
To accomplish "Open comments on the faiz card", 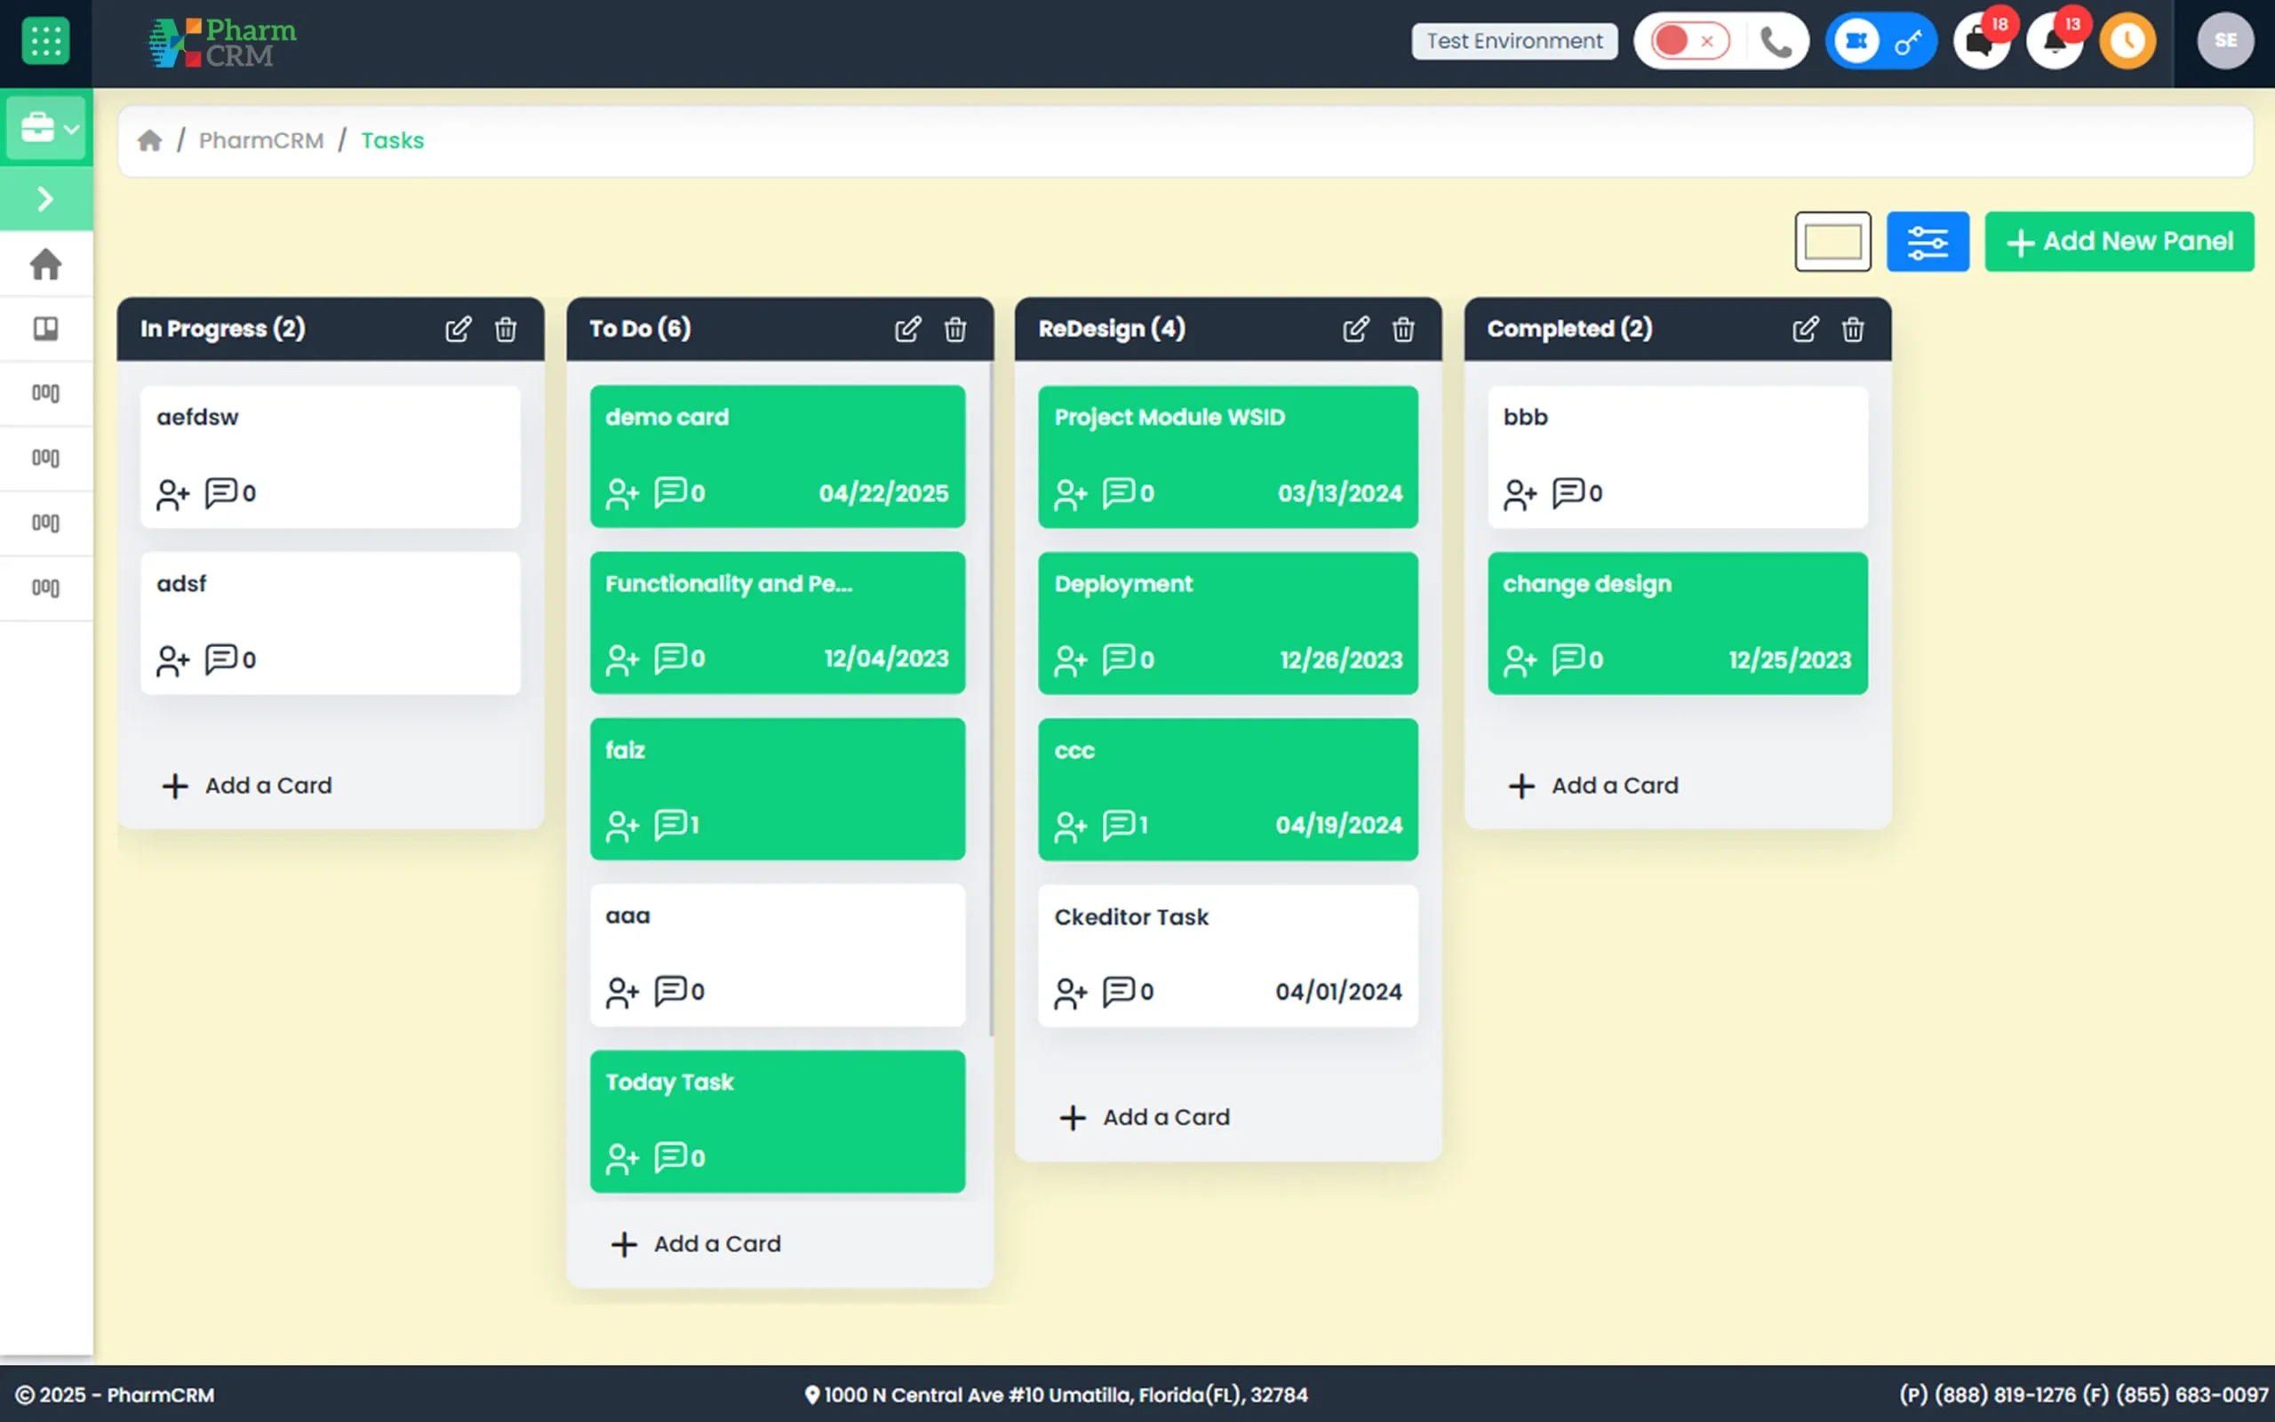I will click(x=677, y=826).
